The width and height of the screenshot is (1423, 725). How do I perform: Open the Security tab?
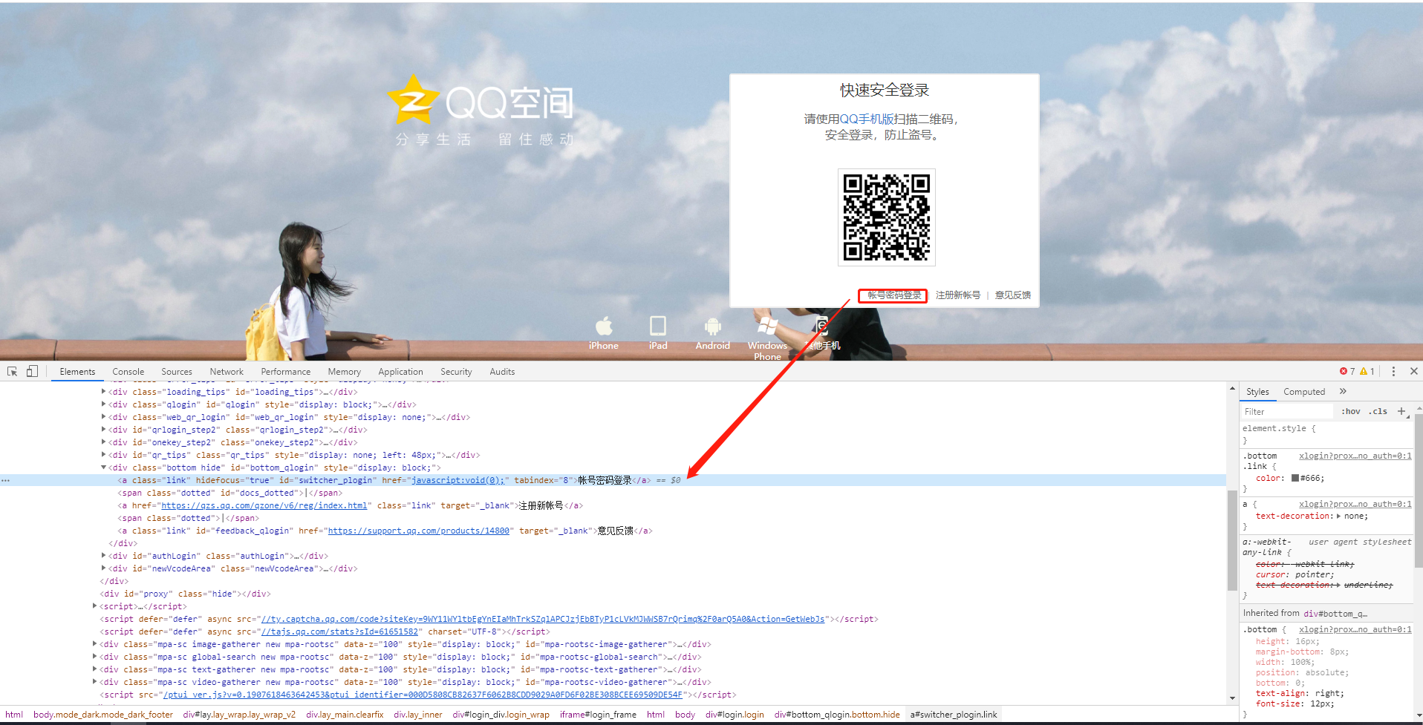pos(456,372)
